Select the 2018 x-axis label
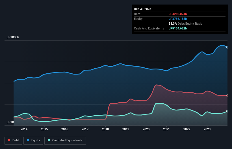The height and width of the screenshot is (149, 232). (105, 129)
